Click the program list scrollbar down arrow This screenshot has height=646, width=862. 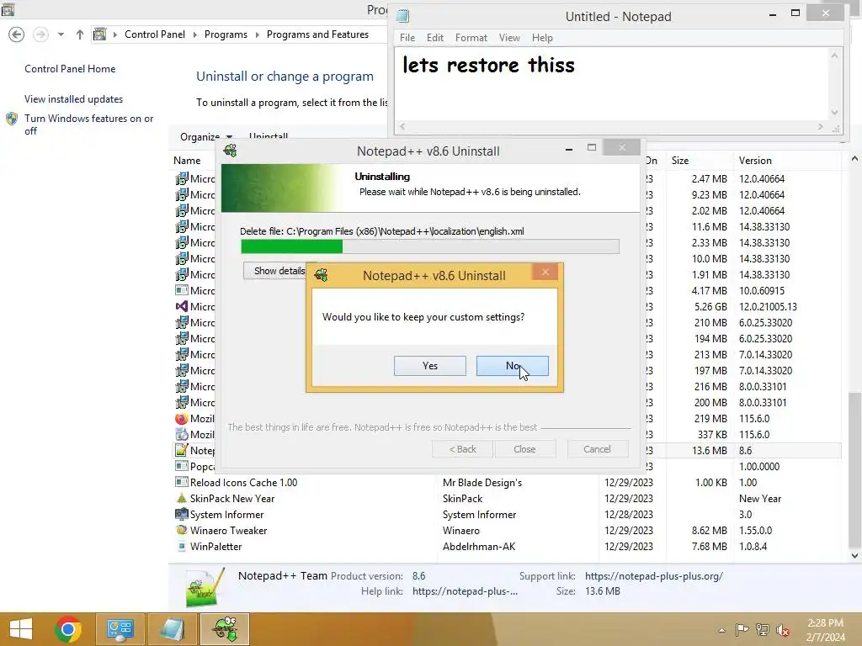pos(854,555)
